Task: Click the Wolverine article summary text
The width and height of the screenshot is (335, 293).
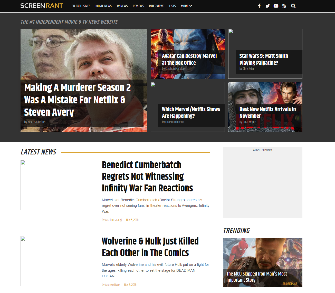Action: pos(156,270)
